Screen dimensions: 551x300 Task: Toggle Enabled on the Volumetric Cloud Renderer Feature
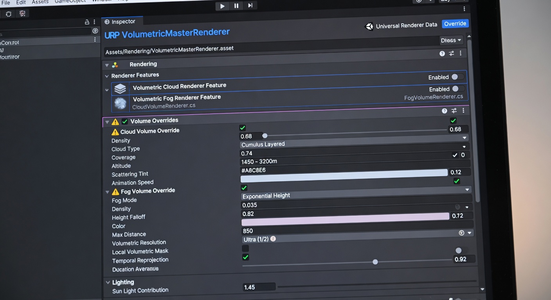click(457, 77)
